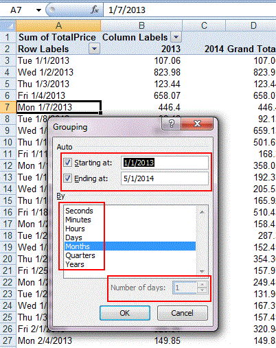Select Months in the By list

130,246
